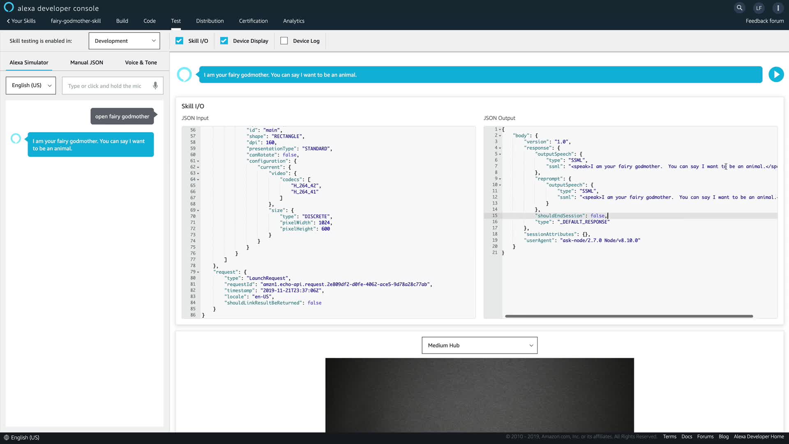The image size is (789, 444).
Task: Collapse JSON input line 79 request block
Action: click(198, 272)
